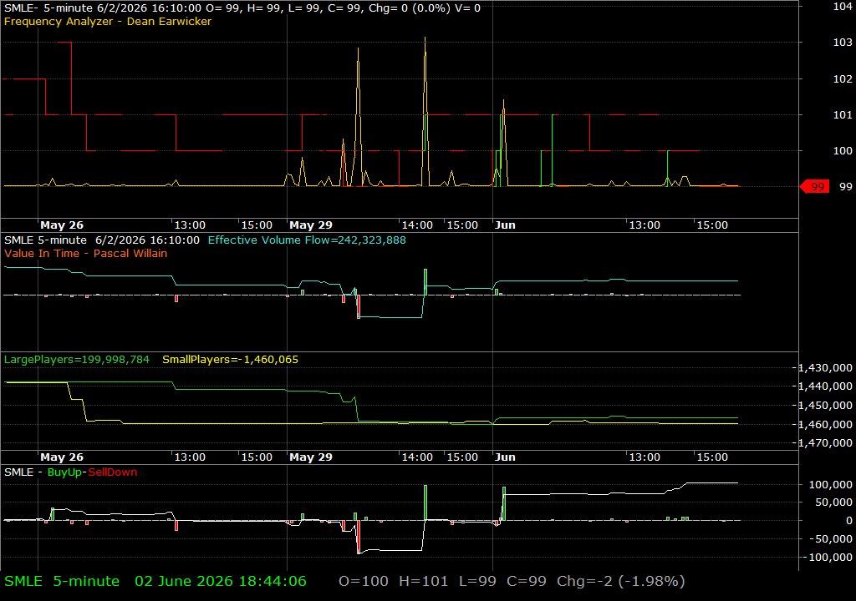Click the red SellDown legend label

pyautogui.click(x=113, y=472)
